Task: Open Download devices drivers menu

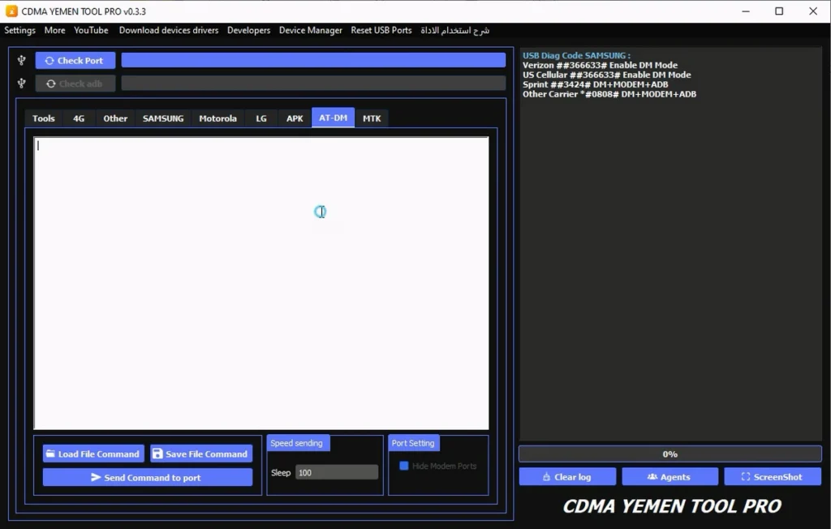Action: click(x=168, y=30)
